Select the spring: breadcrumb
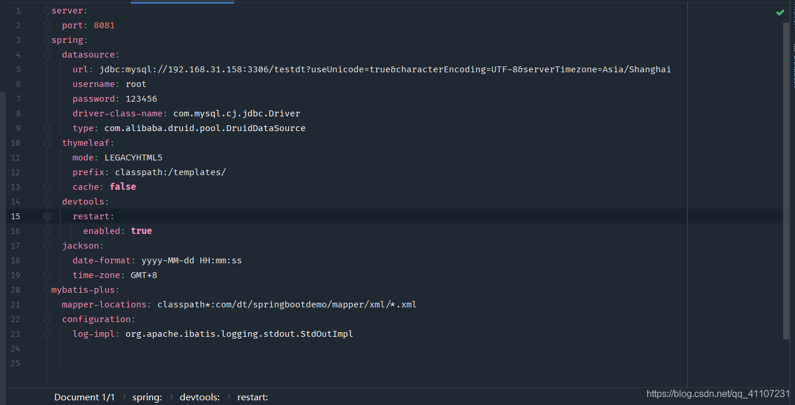Image resolution: width=795 pixels, height=405 pixels. click(147, 397)
